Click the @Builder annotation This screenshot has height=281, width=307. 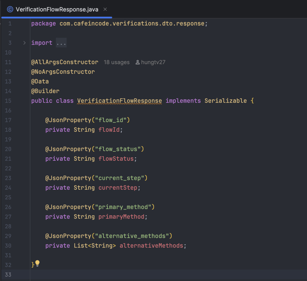pos(45,91)
